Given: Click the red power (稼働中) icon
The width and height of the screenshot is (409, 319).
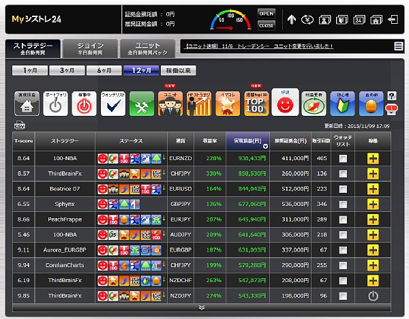Looking at the screenshot, I should click(85, 103).
